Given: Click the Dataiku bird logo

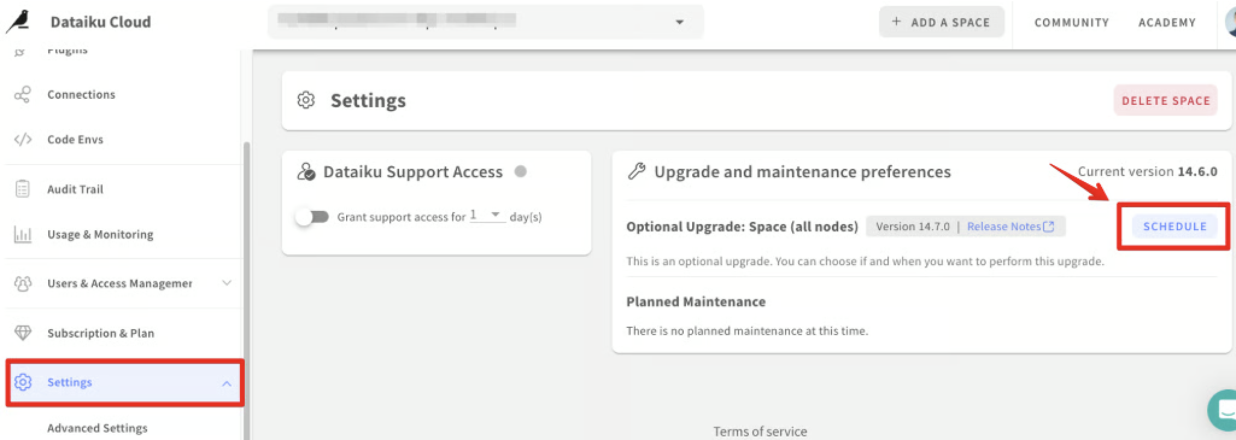Looking at the screenshot, I should point(18,21).
